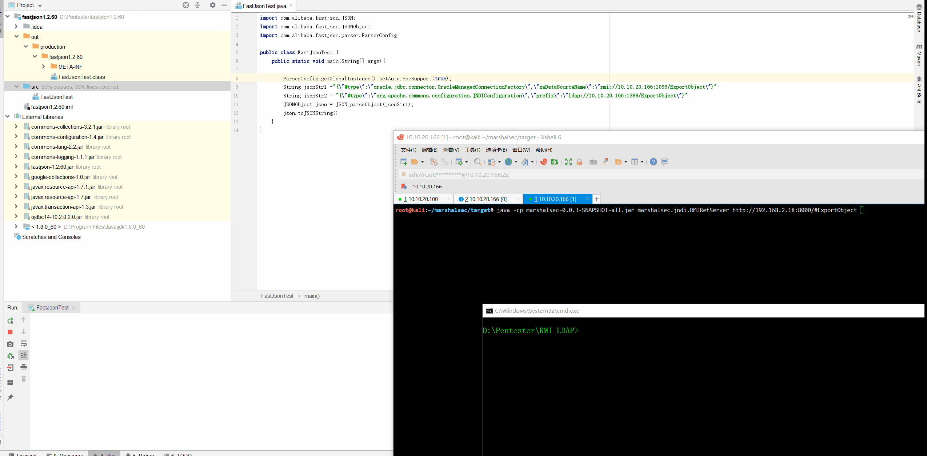Open Project view dropdown
Screen dimensions: 927x456
[40, 5]
